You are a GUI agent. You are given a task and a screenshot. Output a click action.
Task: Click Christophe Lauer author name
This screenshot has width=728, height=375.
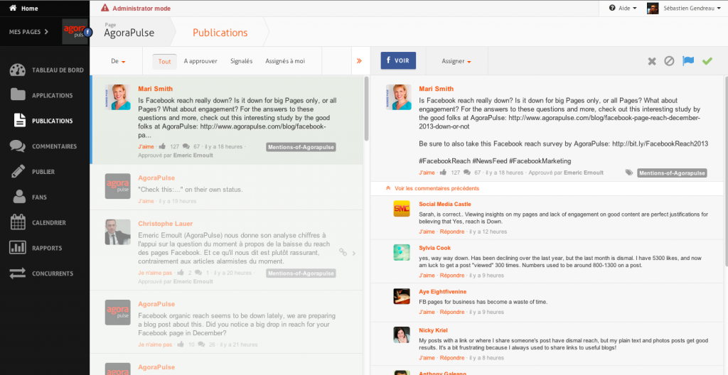(165, 224)
